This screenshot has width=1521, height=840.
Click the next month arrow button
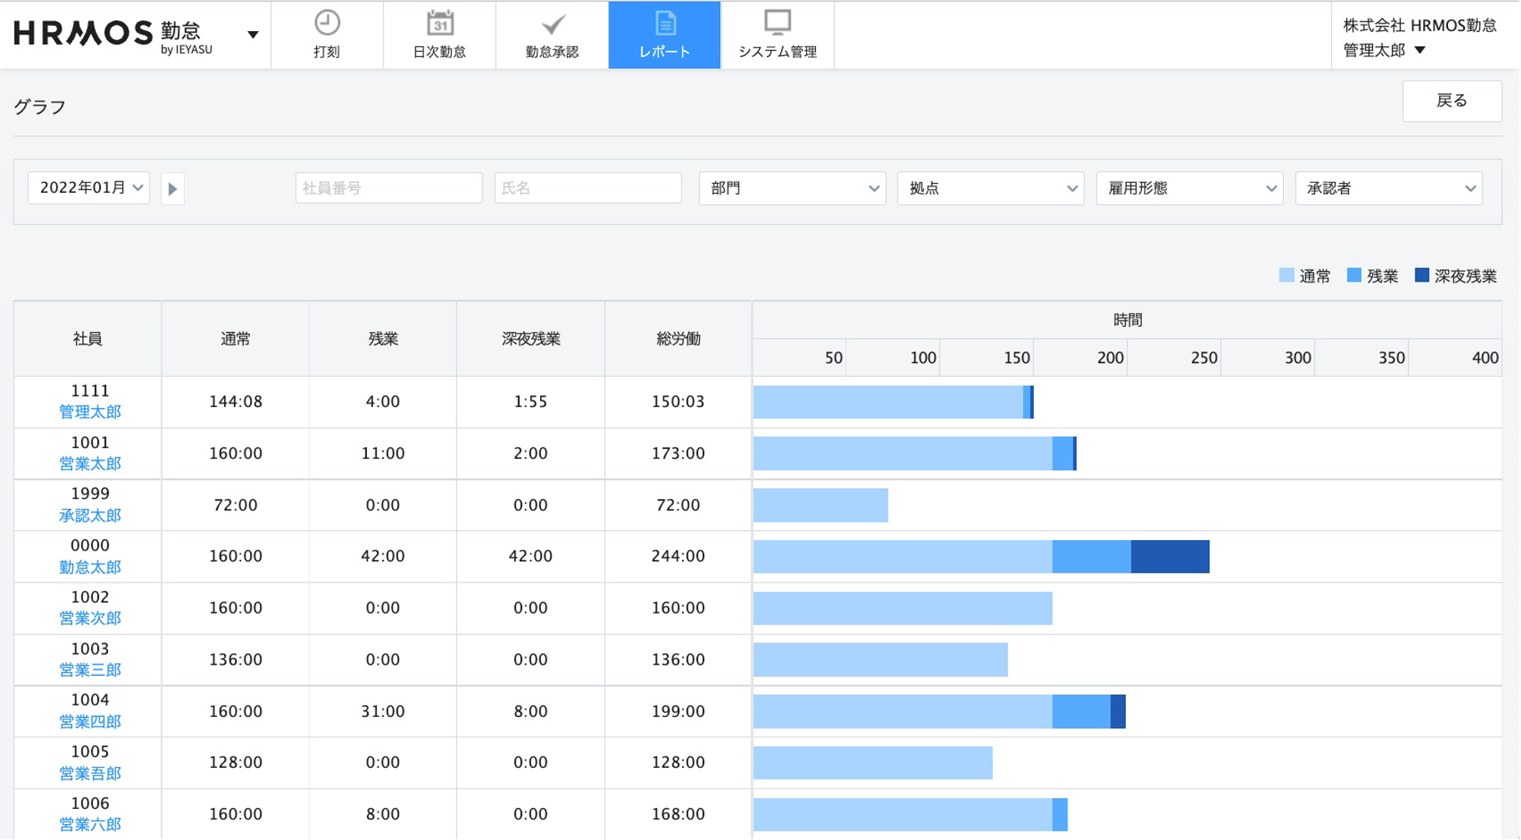pos(172,189)
